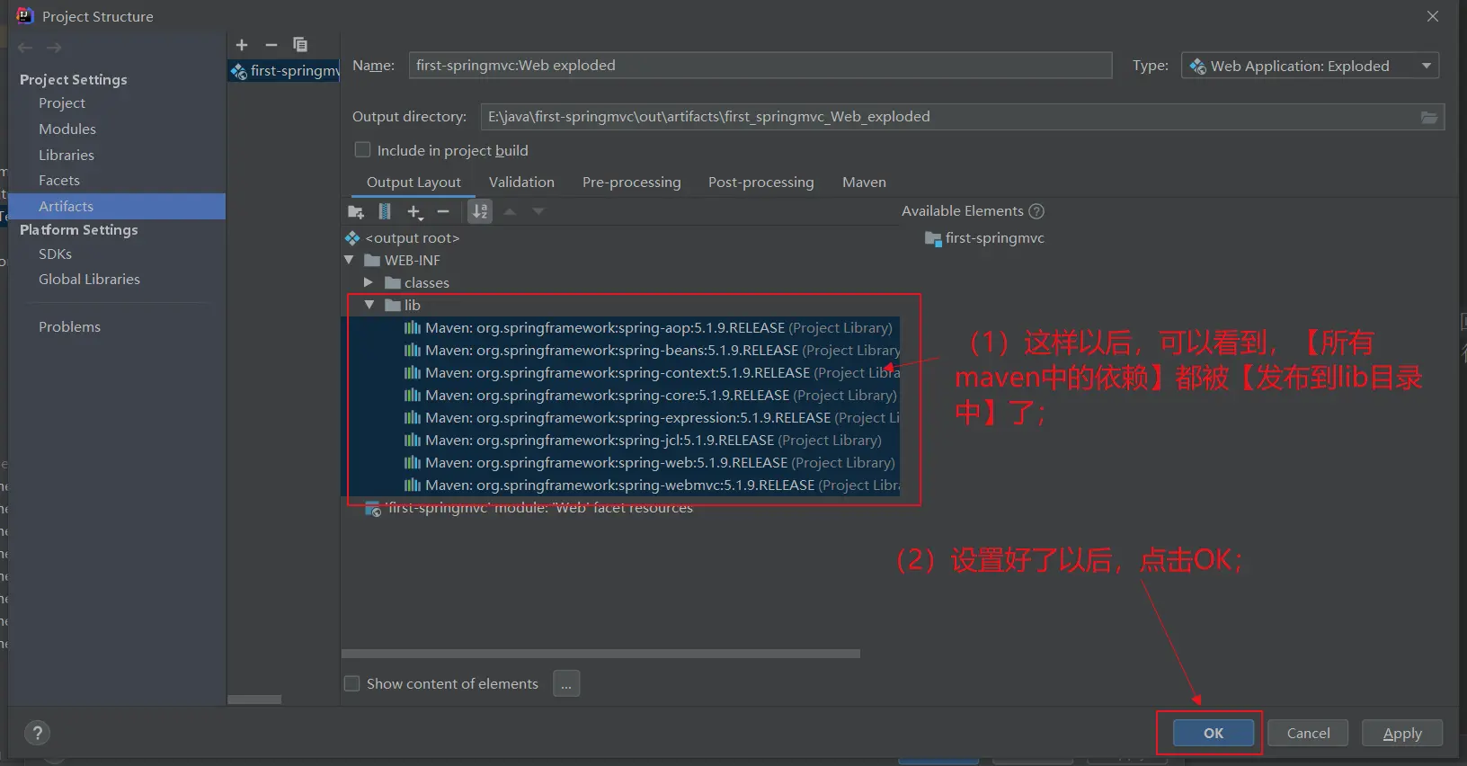Navigate back with left arrow

click(x=25, y=48)
